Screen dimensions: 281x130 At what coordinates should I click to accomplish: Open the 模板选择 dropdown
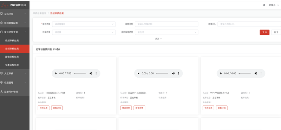[x=84, y=24]
